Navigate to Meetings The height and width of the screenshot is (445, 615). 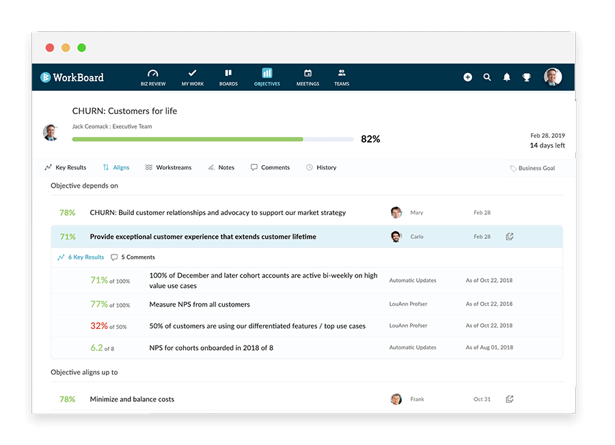point(307,76)
